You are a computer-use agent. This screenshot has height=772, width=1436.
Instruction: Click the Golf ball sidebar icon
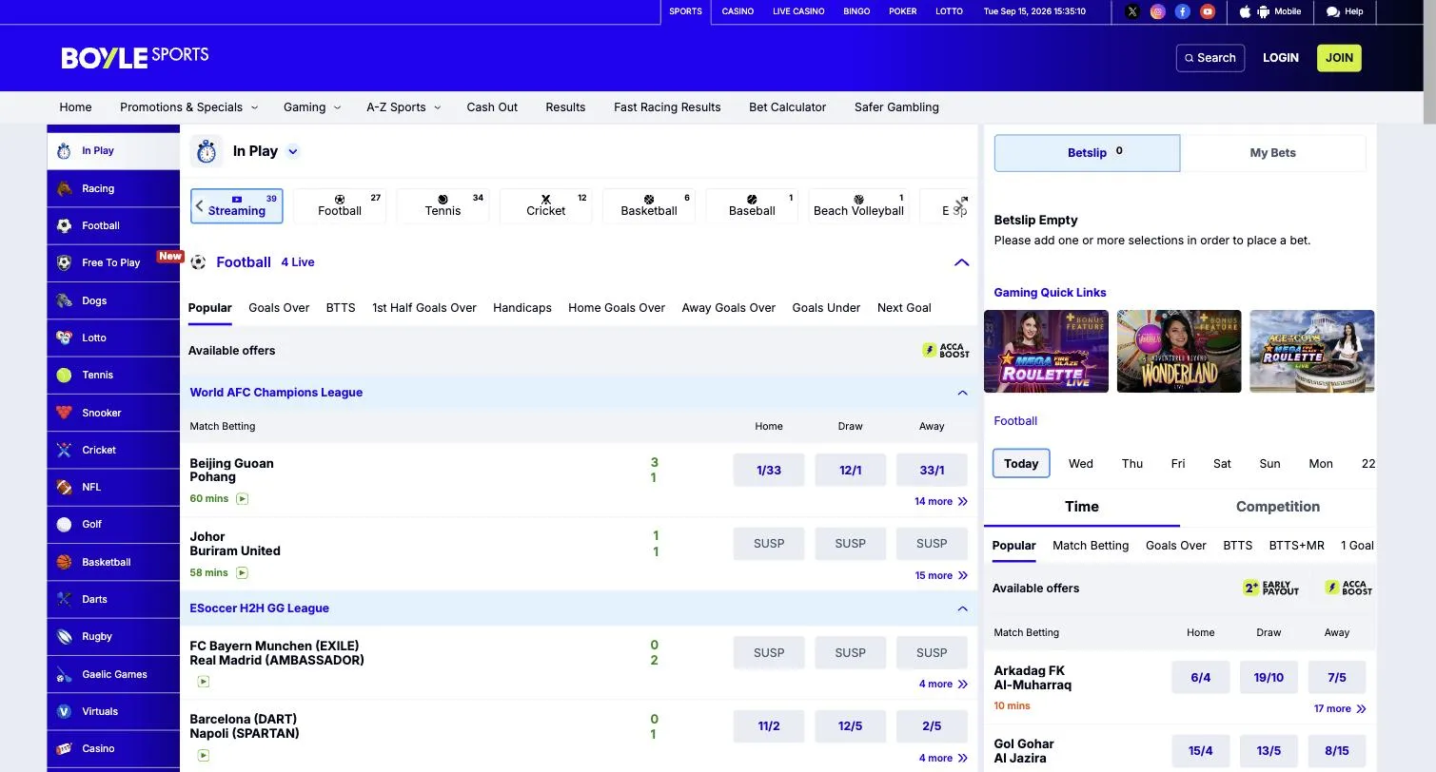(64, 524)
